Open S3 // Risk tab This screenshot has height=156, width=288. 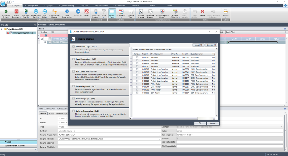[x=84, y=6]
